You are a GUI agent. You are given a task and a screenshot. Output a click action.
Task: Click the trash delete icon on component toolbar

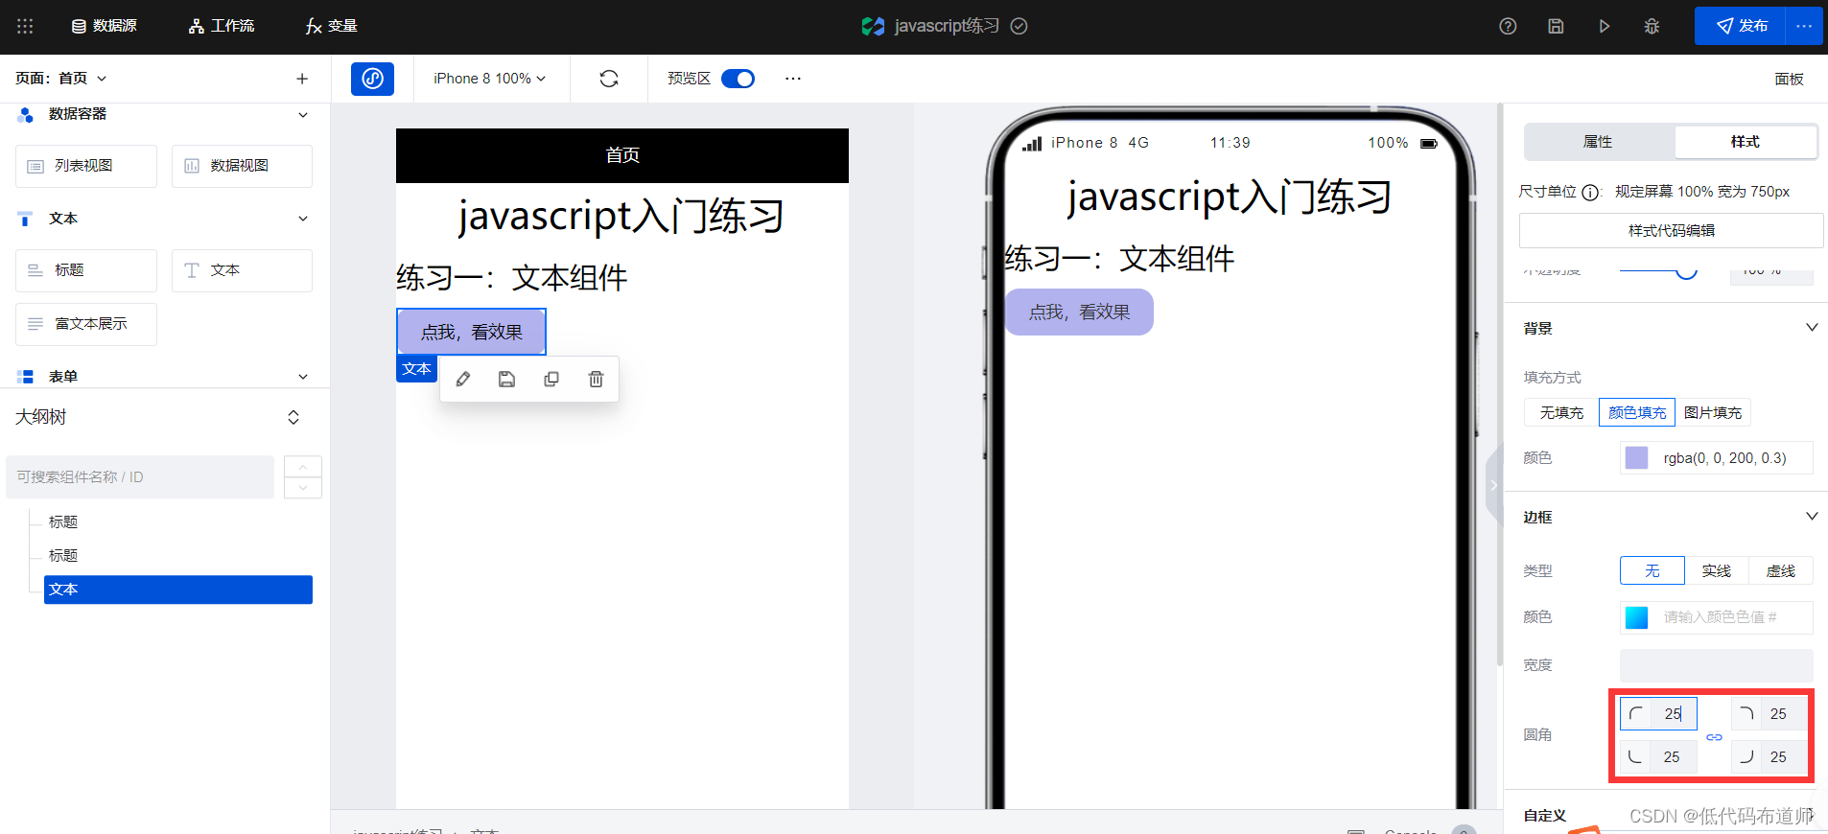[596, 380]
